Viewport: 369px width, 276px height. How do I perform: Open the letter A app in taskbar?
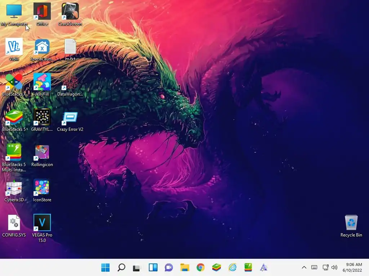[264, 267]
